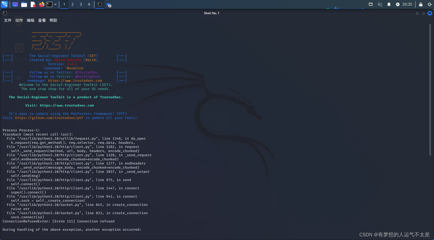Launch Firefox from the top panel
434x240 pixels.
41,4
